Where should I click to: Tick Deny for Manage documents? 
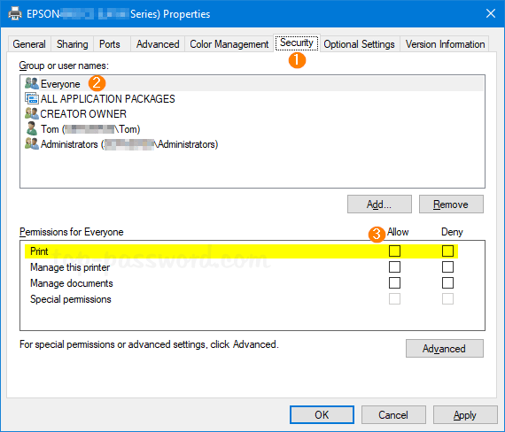click(x=447, y=283)
